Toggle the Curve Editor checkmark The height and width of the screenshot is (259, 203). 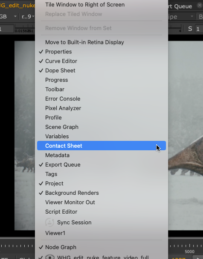coord(101,61)
